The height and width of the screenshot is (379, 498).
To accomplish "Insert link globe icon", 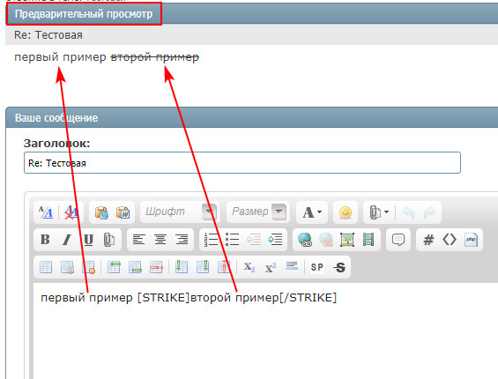I will [x=305, y=240].
